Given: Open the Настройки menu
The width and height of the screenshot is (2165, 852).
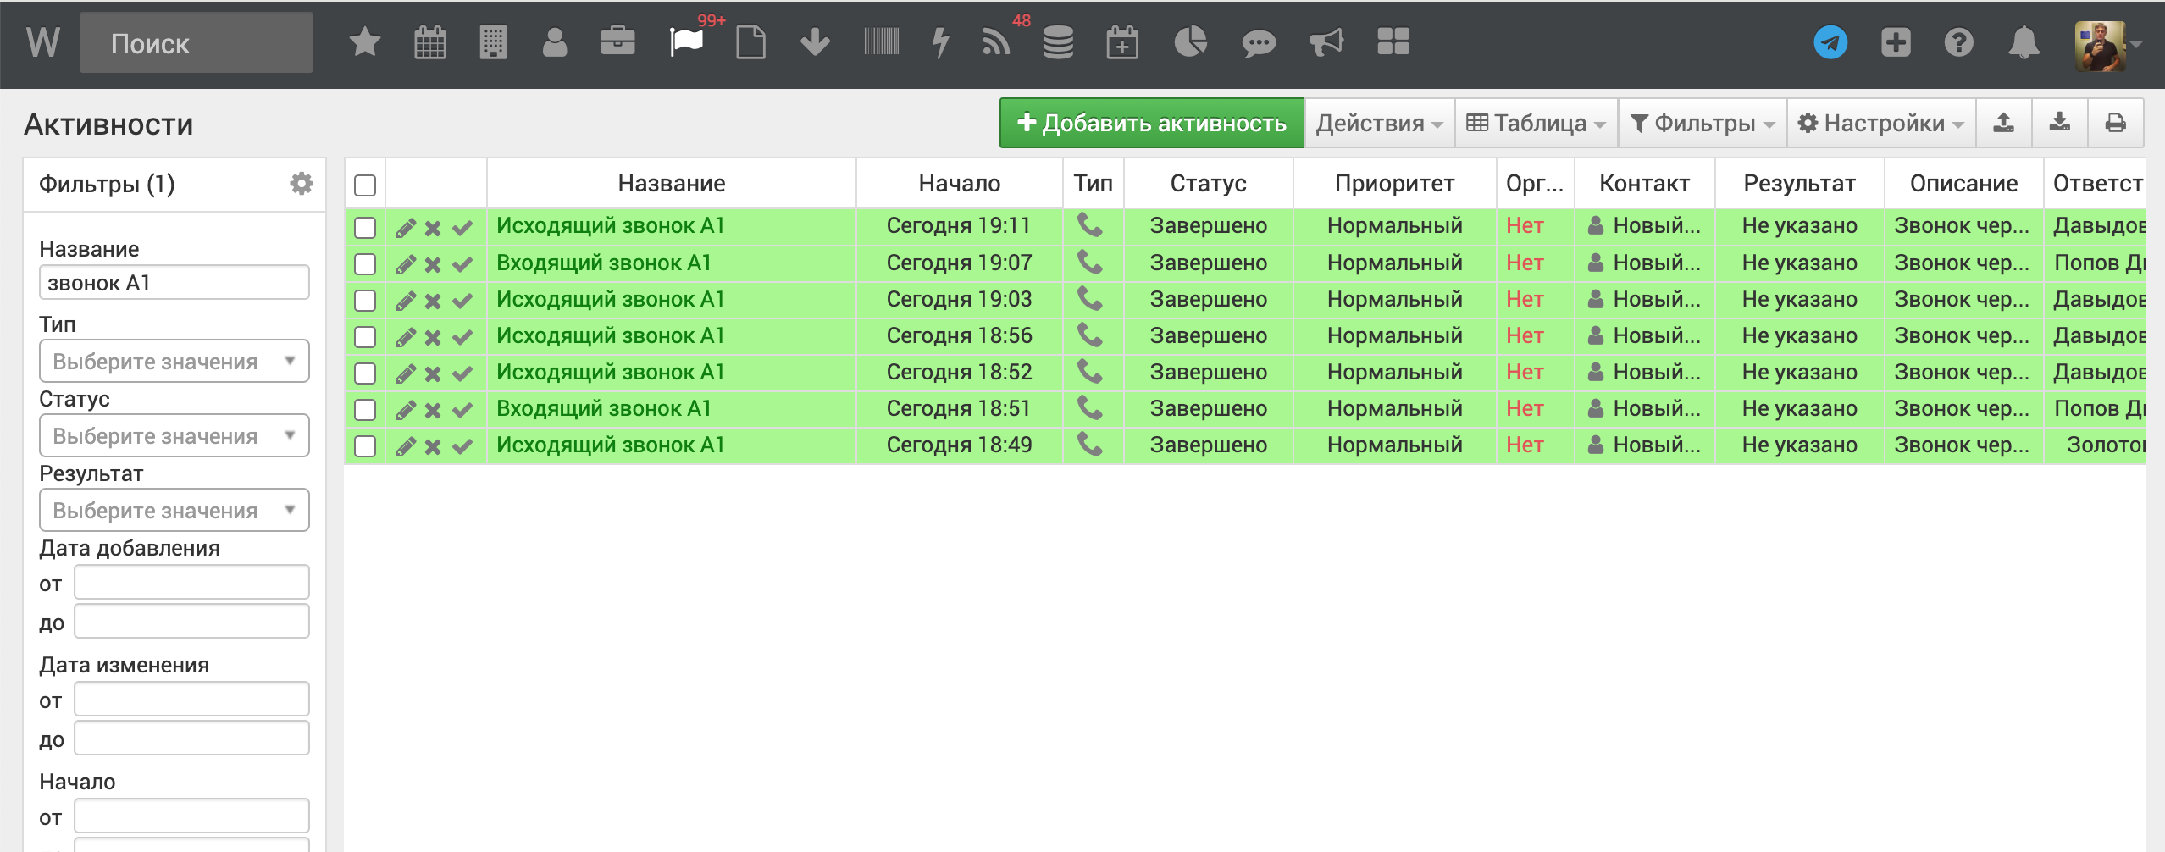Looking at the screenshot, I should click(1880, 124).
